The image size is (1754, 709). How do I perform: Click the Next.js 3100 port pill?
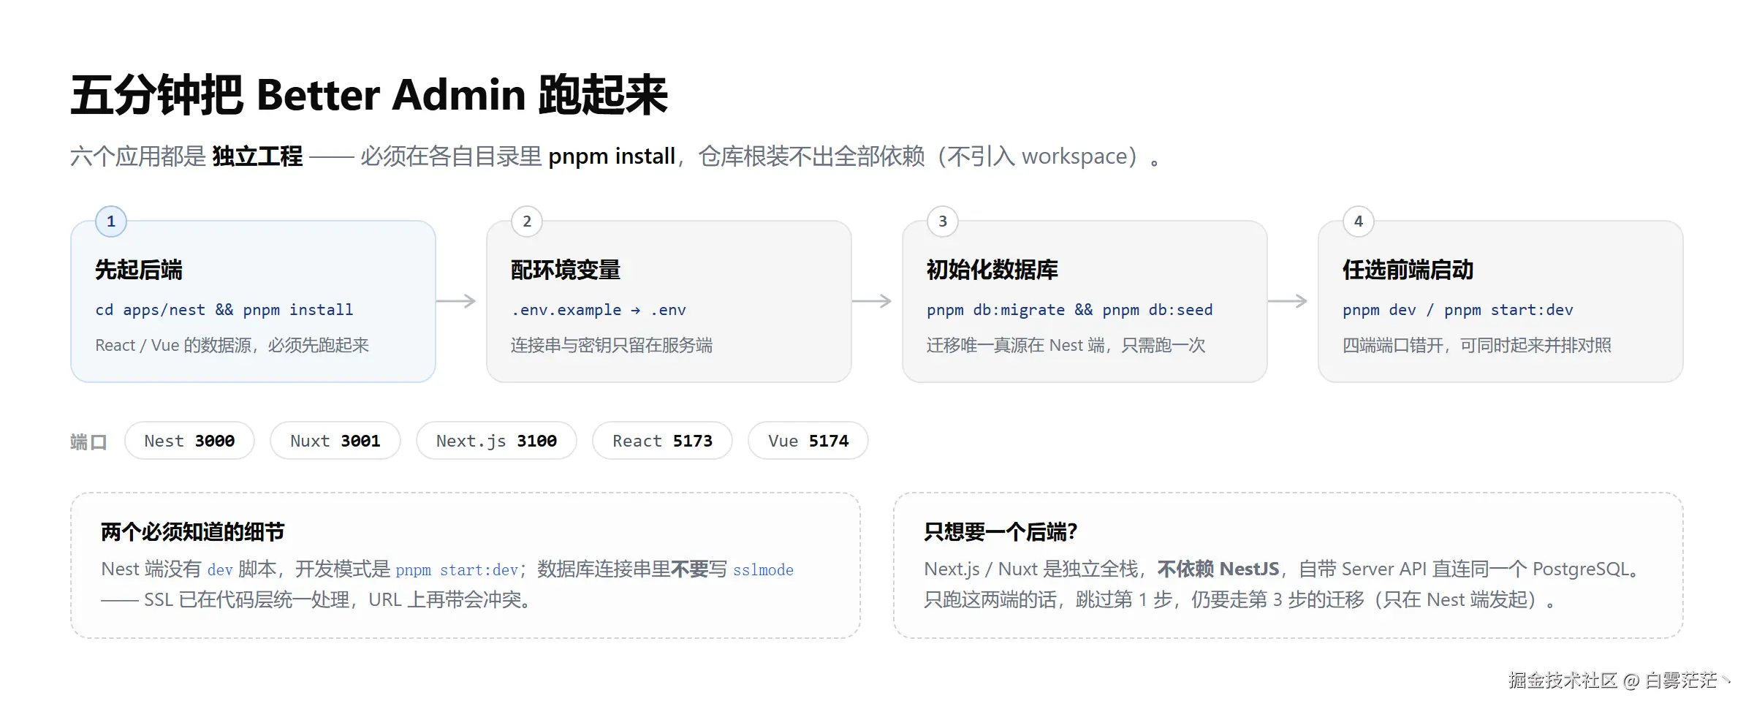(x=496, y=441)
